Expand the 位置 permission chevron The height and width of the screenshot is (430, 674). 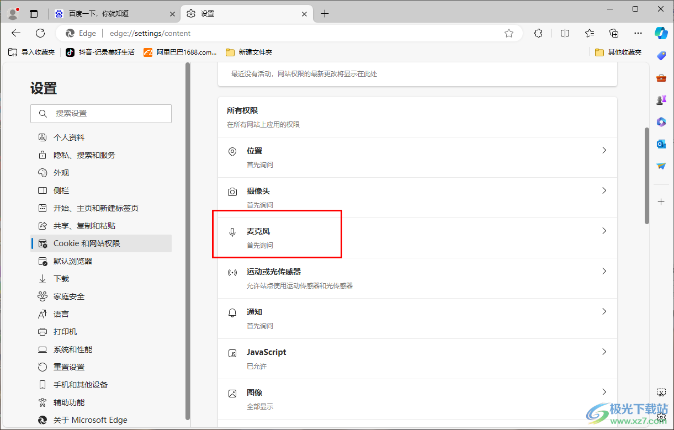604,150
